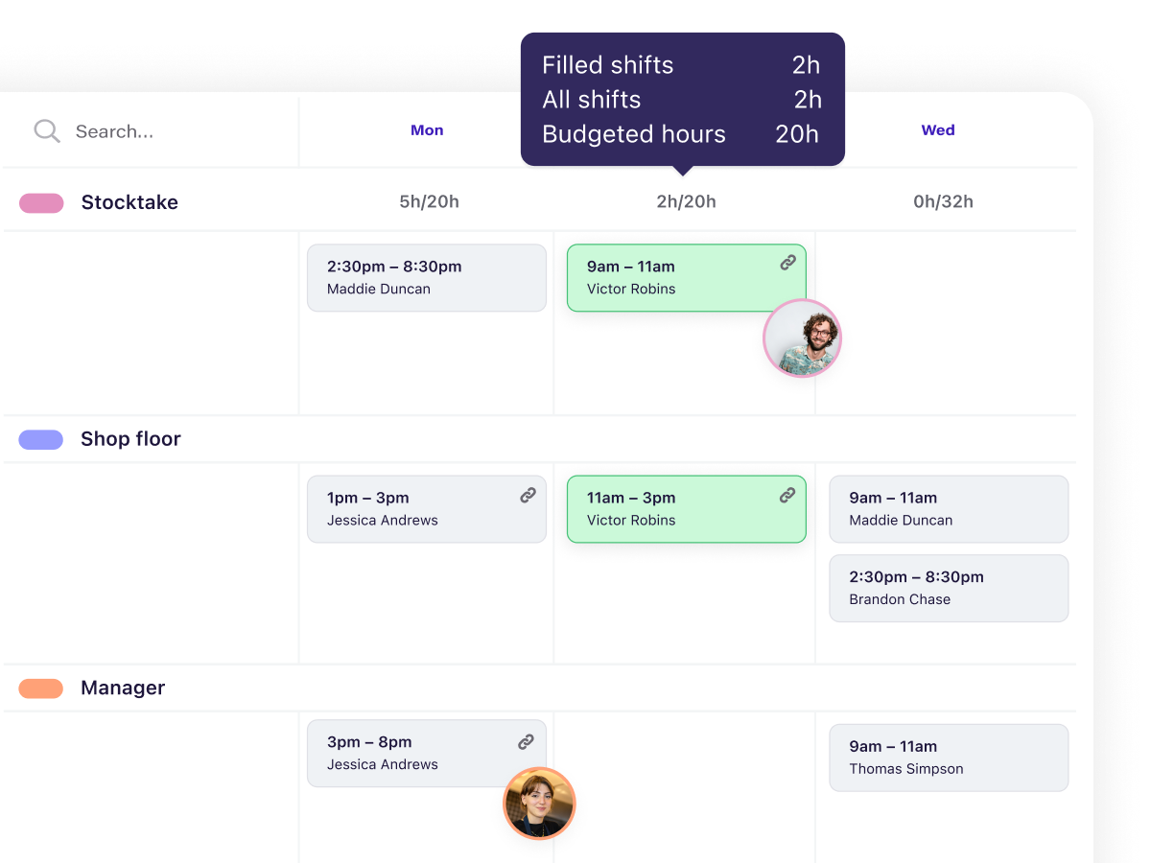
Task: Open Brandon Chase's 2:30pm–8:30pm shift
Action: click(948, 588)
